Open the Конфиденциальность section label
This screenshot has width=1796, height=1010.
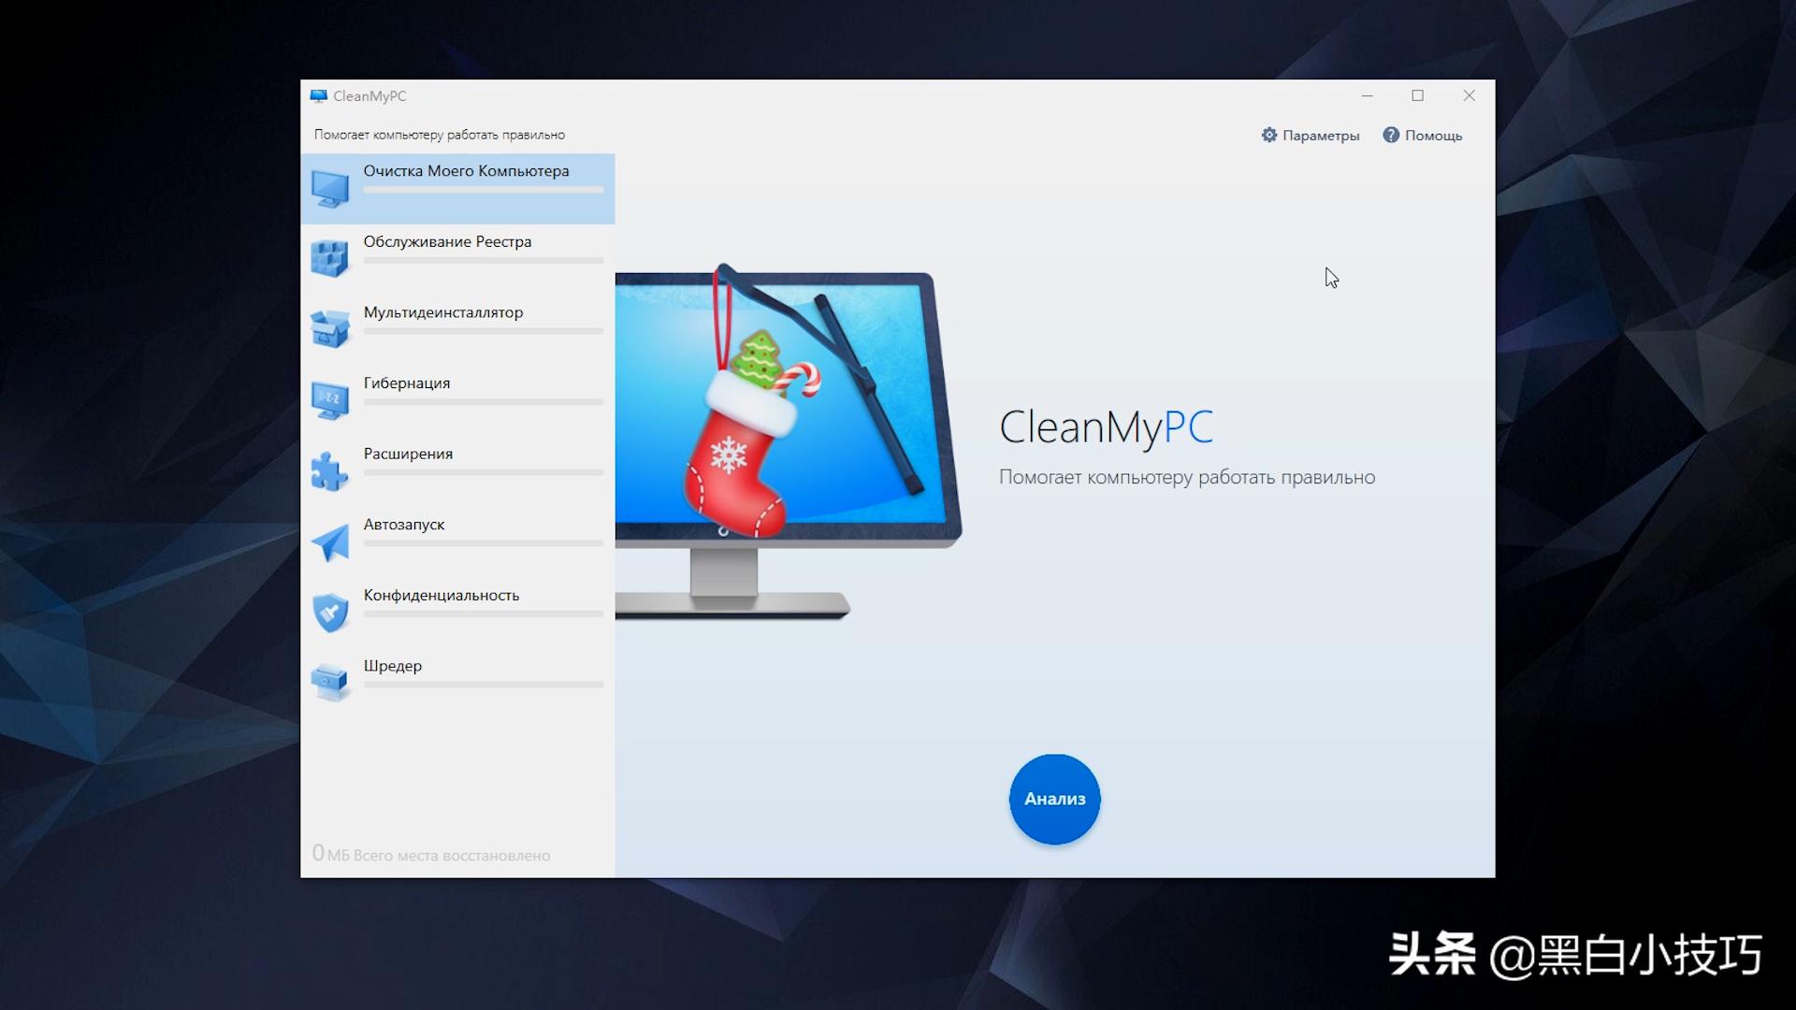point(442,596)
